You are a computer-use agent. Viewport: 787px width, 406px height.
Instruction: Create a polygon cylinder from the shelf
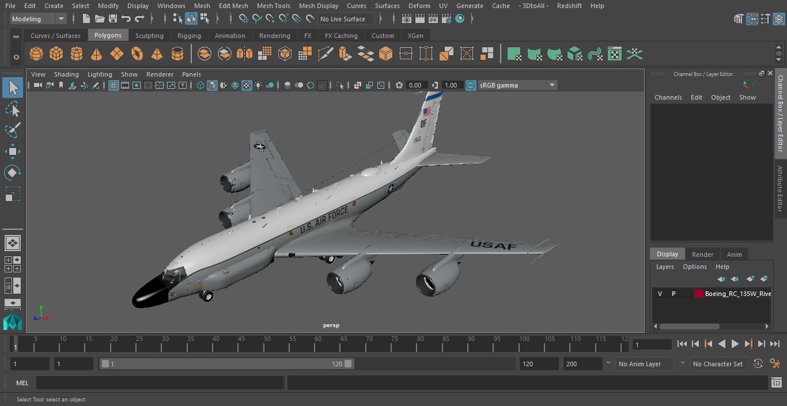tap(77, 54)
